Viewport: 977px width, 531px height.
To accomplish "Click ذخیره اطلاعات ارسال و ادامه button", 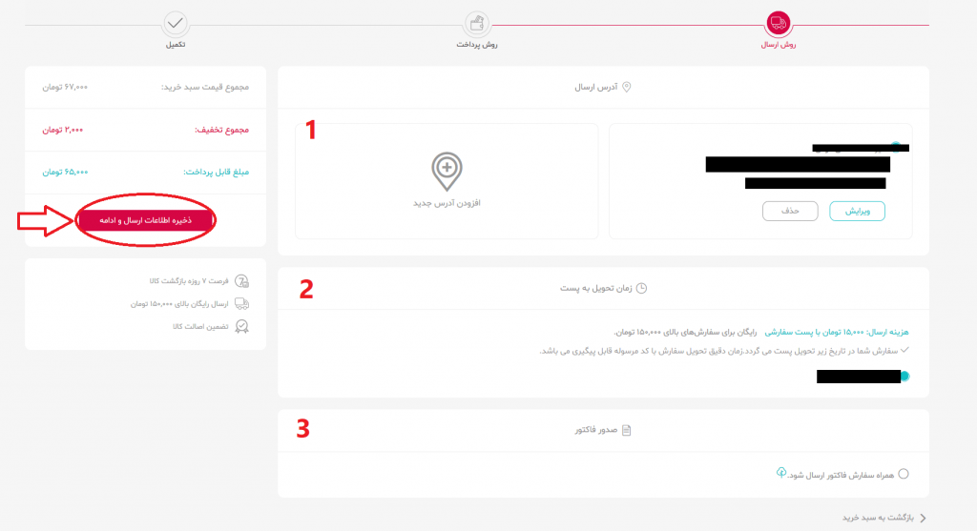I will point(145,220).
